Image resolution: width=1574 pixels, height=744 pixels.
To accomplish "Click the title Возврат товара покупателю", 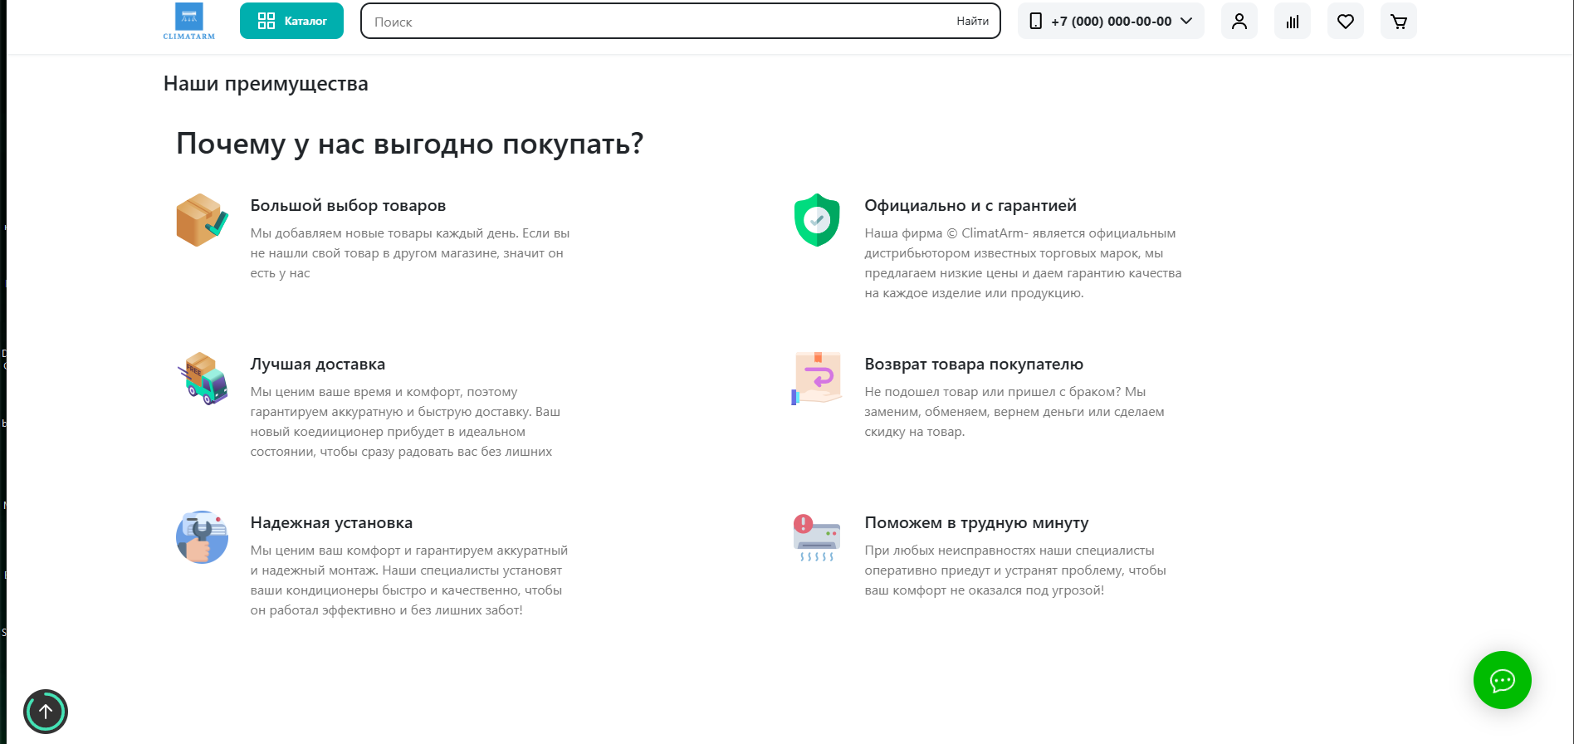I will [x=974, y=364].
